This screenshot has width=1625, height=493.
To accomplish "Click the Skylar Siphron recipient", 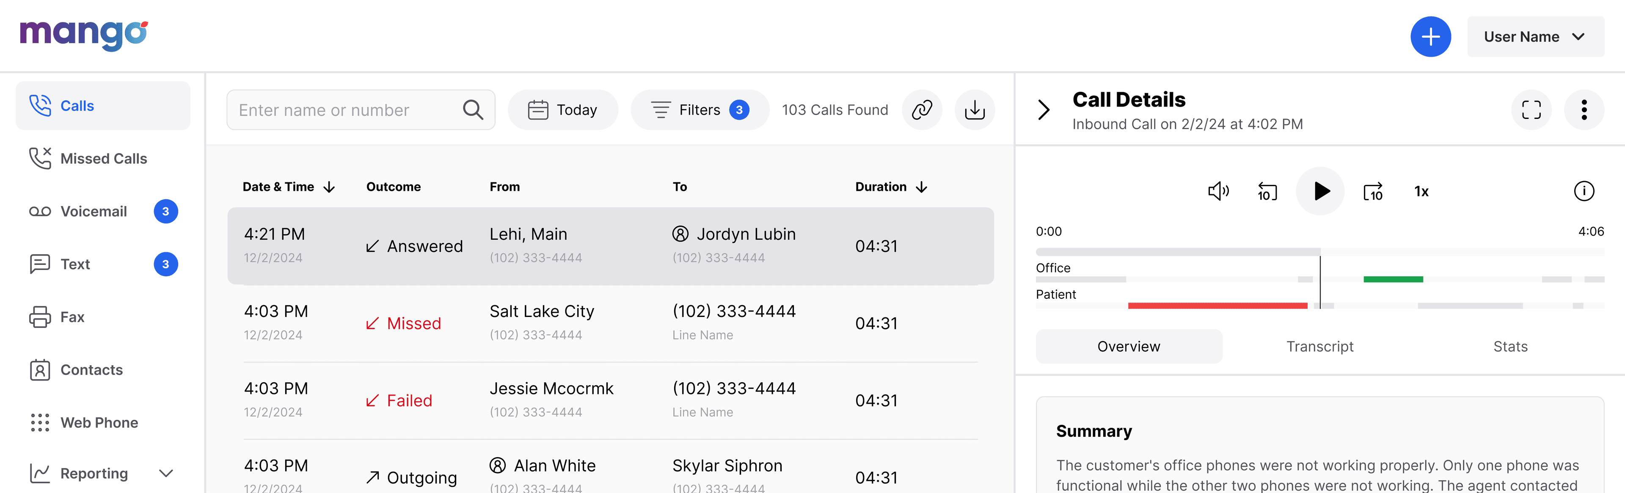I will 727,466.
